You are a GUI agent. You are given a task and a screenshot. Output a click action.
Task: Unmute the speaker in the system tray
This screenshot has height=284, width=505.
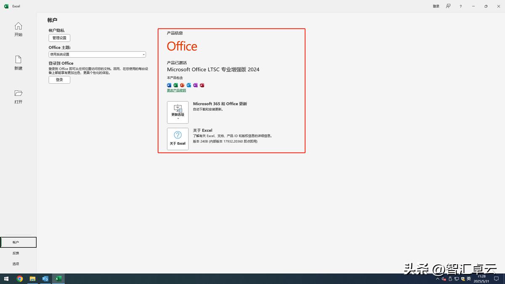tap(444, 279)
